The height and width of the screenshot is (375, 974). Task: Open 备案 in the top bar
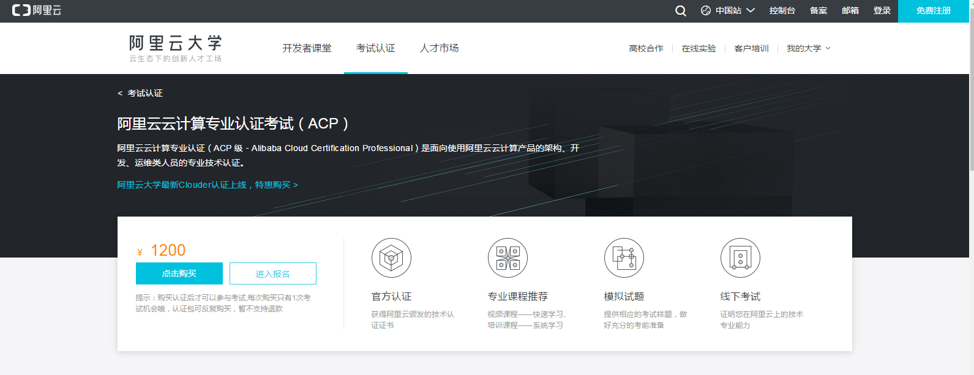819,10
